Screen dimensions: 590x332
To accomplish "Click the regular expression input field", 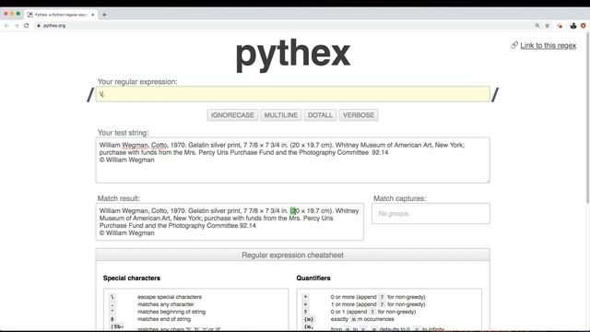I will (x=293, y=94).
